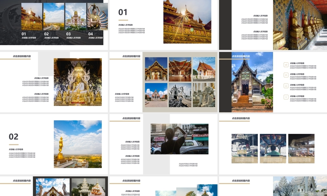Click the large "02" section number heading
Viewport: 327px width, 196px height.
pyautogui.click(x=14, y=137)
